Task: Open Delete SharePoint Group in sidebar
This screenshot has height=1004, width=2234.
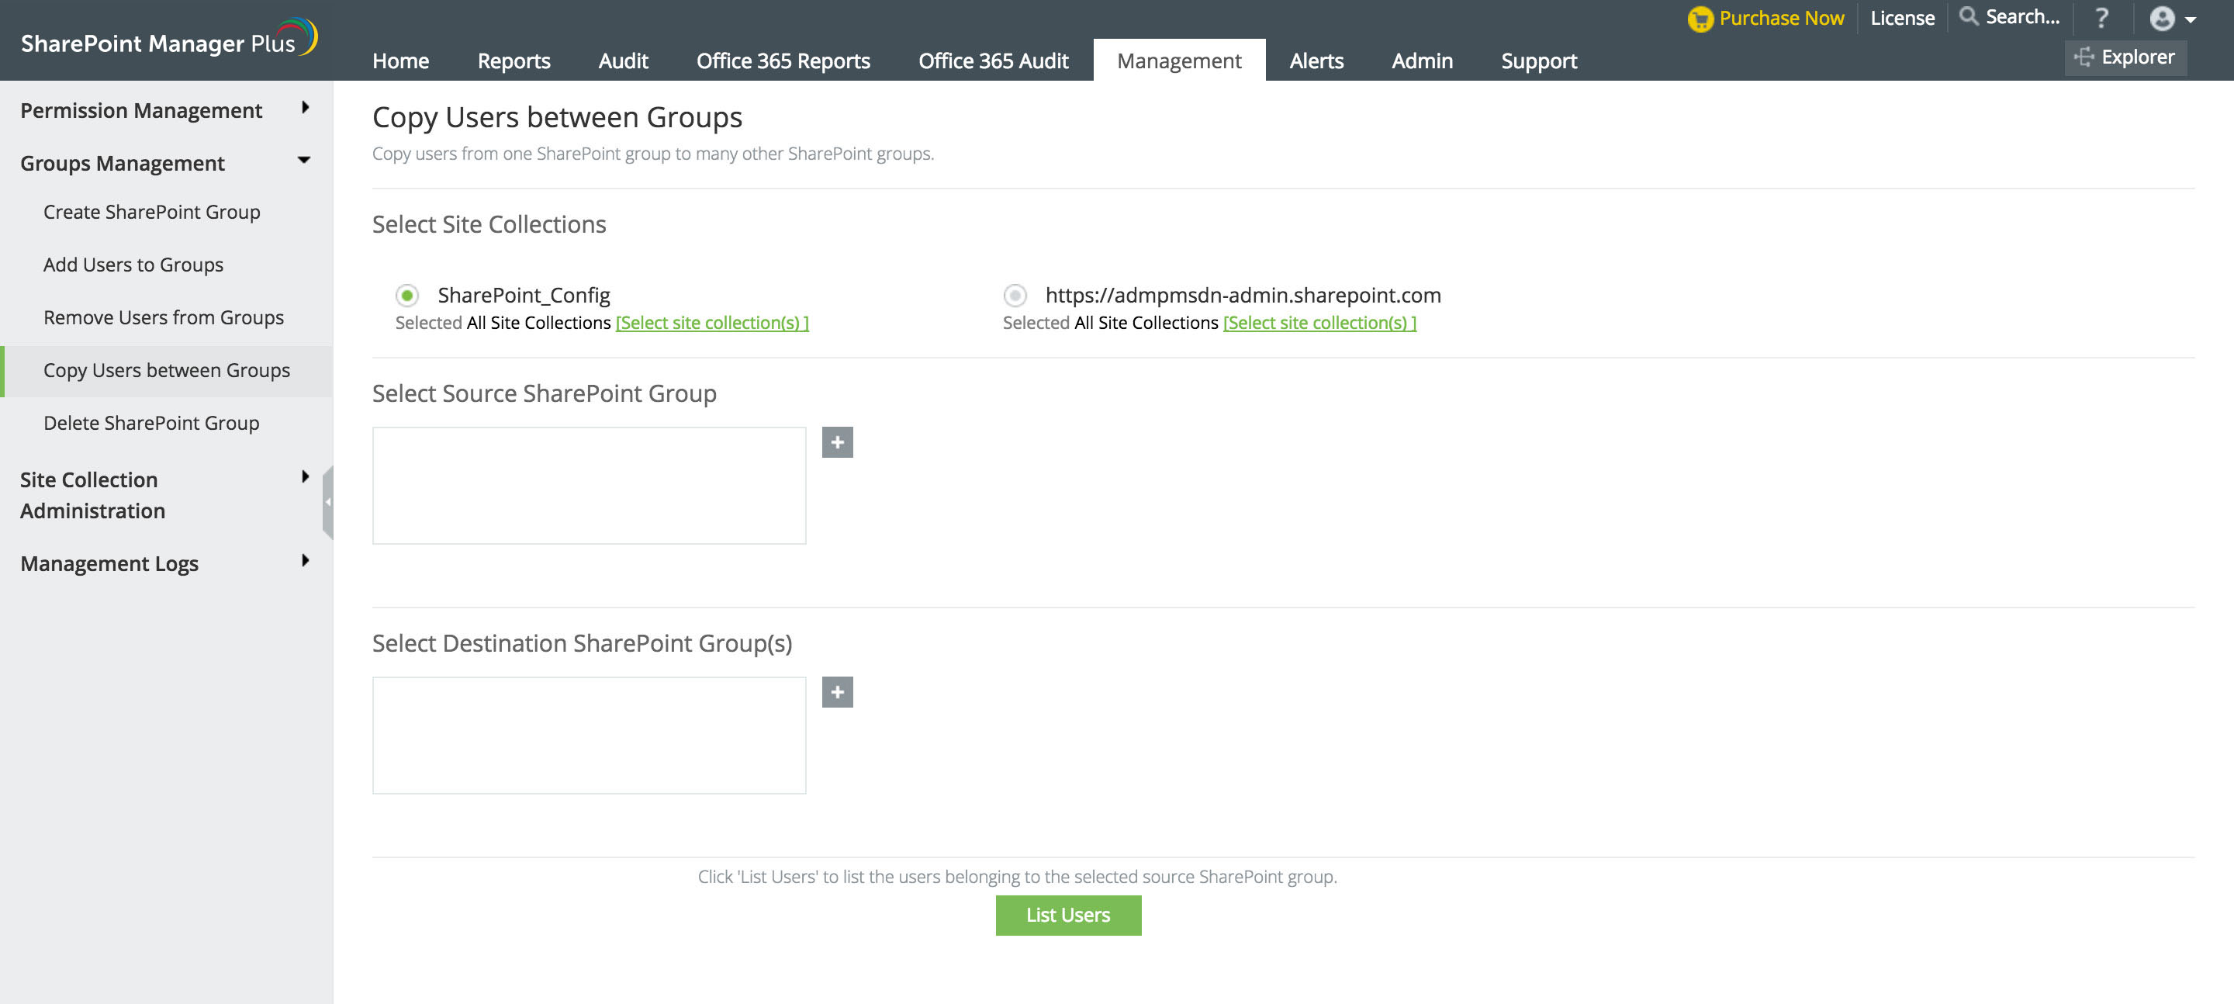Action: click(x=151, y=423)
